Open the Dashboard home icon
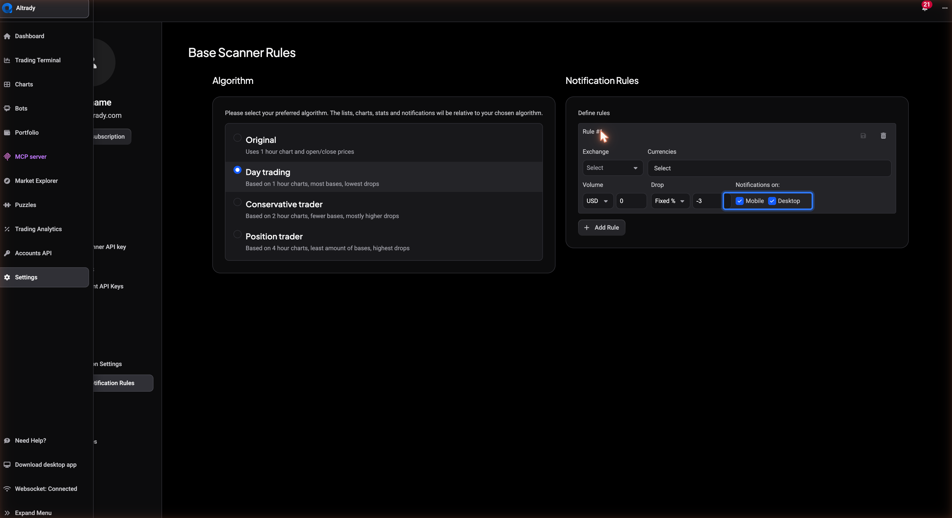 point(7,36)
